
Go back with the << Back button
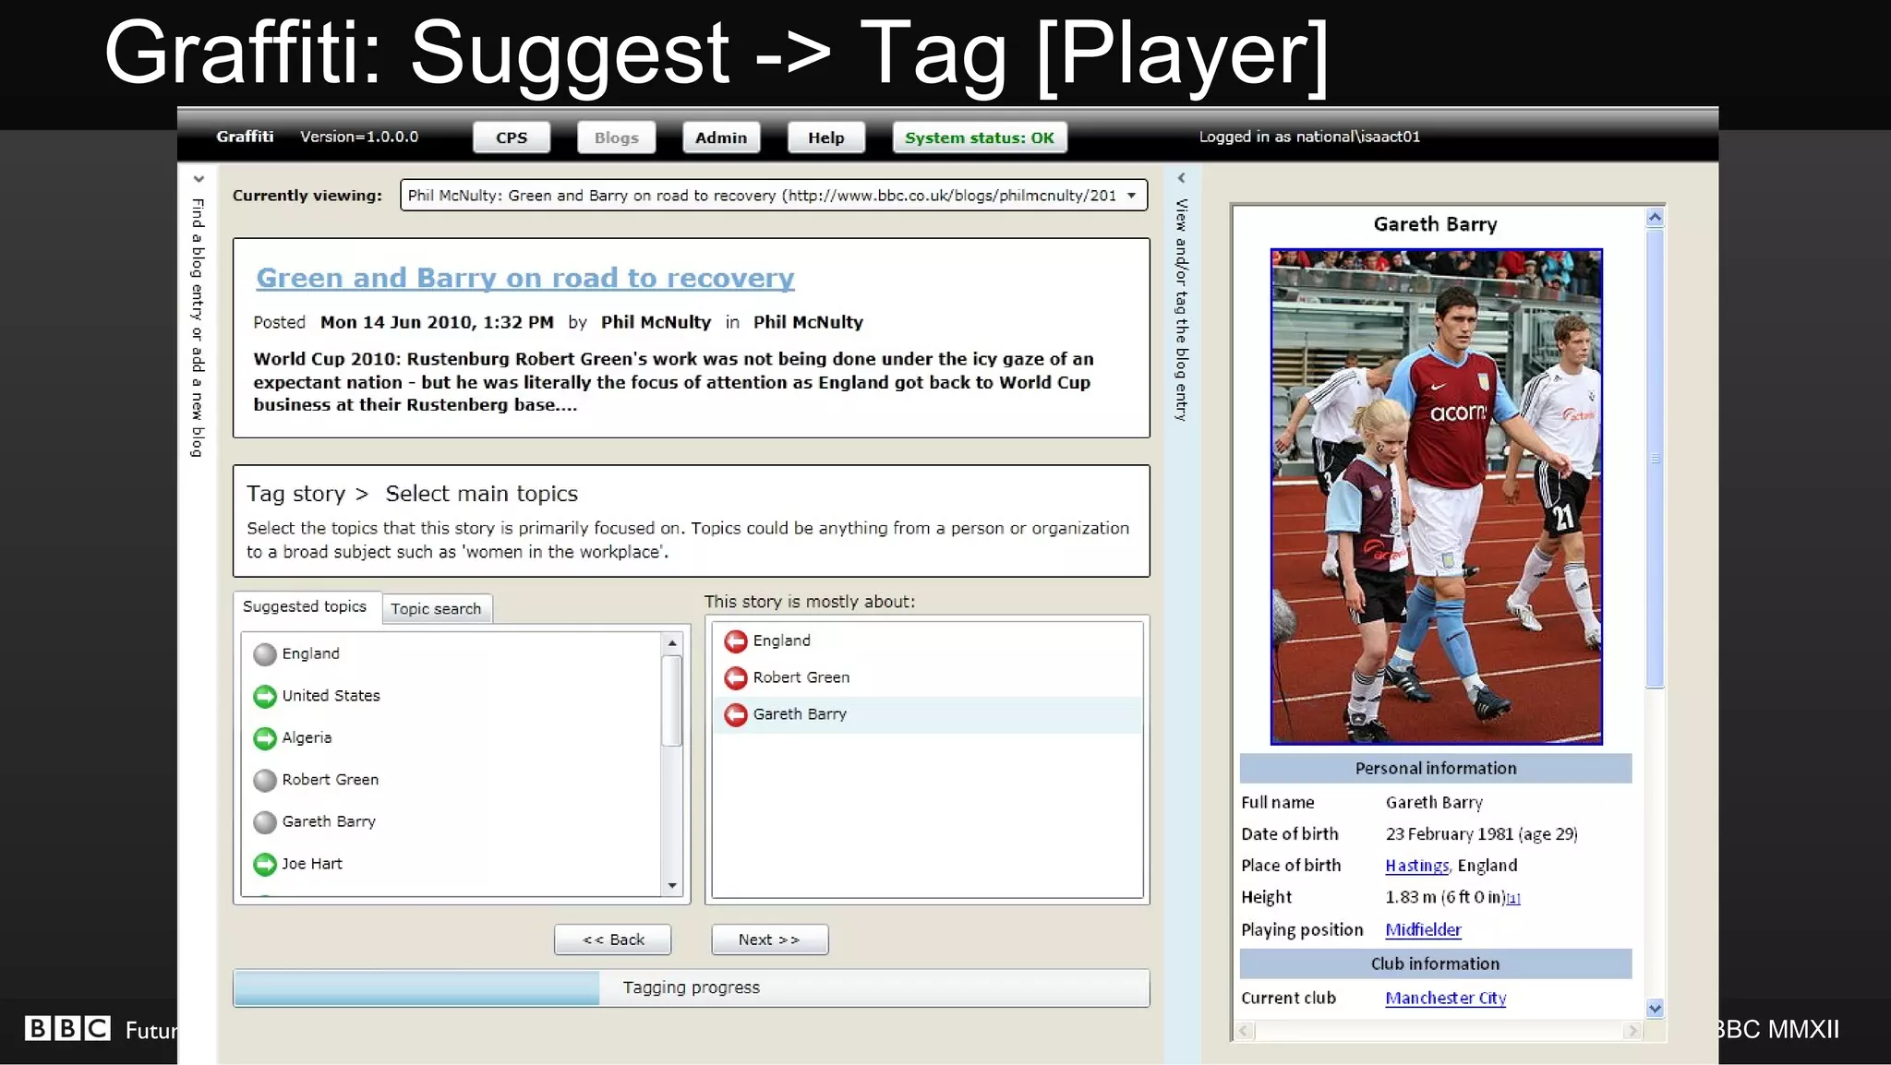pyautogui.click(x=613, y=939)
